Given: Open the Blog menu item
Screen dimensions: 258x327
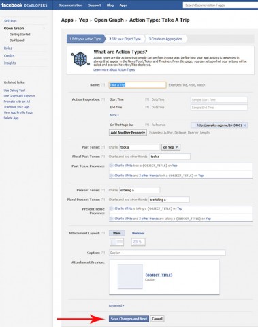Looking at the screenshot, I should pyautogui.click(x=110, y=5).
